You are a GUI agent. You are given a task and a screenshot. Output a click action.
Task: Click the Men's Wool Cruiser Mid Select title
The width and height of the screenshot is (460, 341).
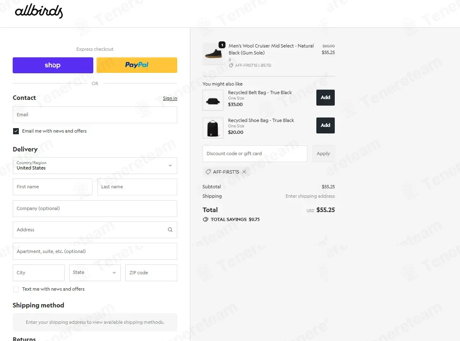pos(271,49)
